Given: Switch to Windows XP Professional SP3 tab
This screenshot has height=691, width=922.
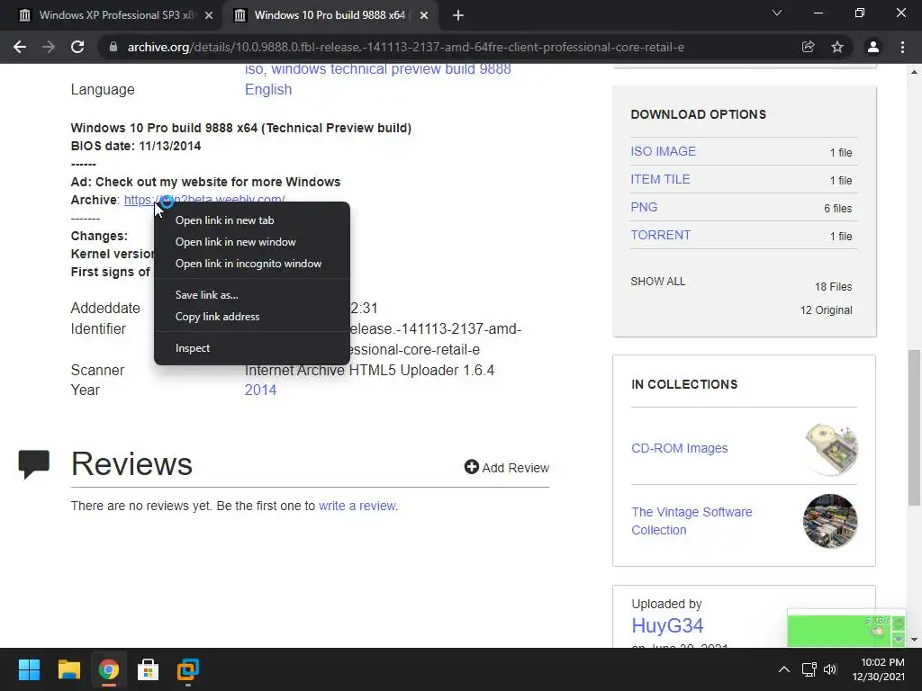Looking at the screenshot, I should click(x=114, y=15).
